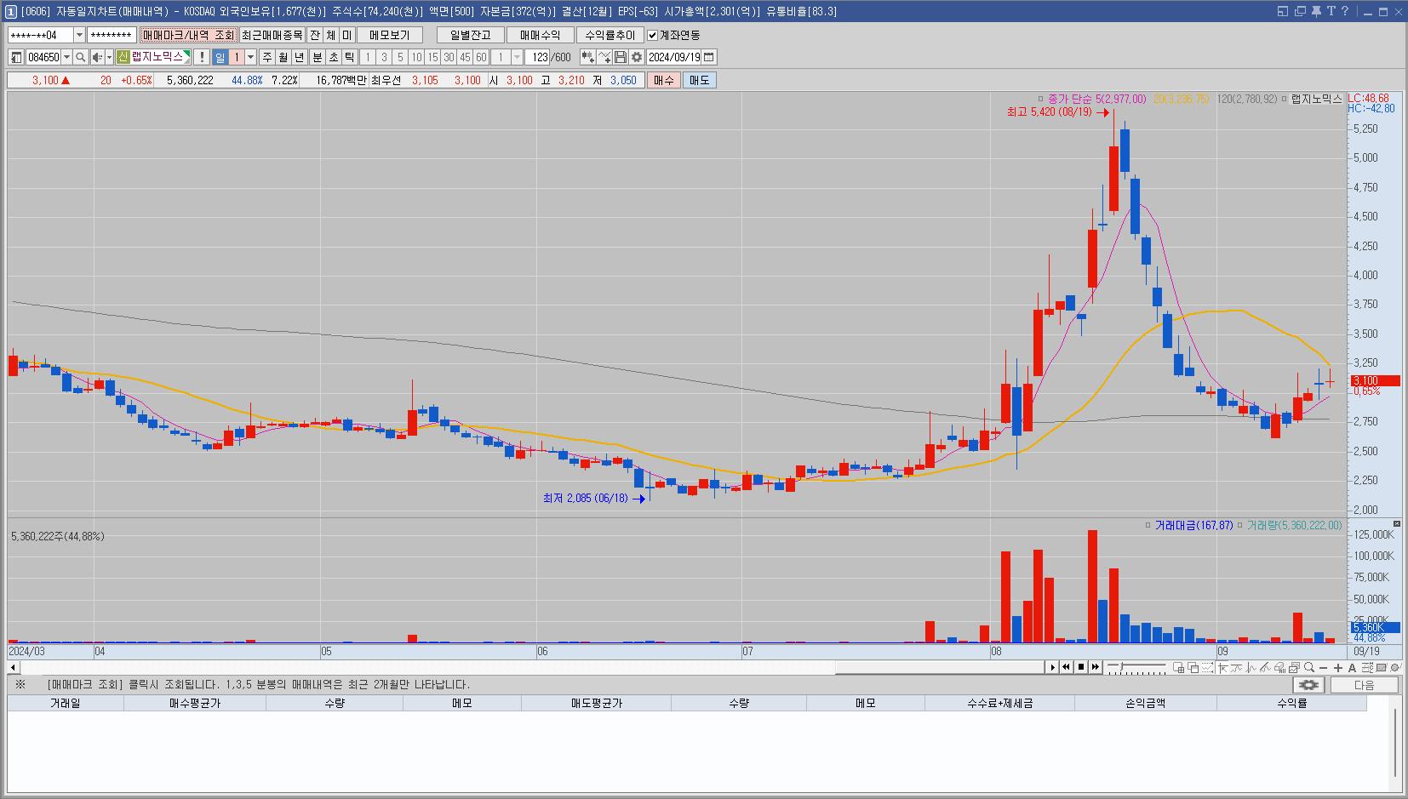1408x799 pixels.
Task: Click the zoom magnifier icon below chart
Action: tap(1309, 667)
